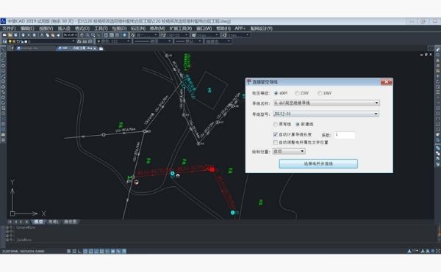Click the new drawing tab plus icon
Viewport: 441px width, 272px height.
[x=101, y=48]
